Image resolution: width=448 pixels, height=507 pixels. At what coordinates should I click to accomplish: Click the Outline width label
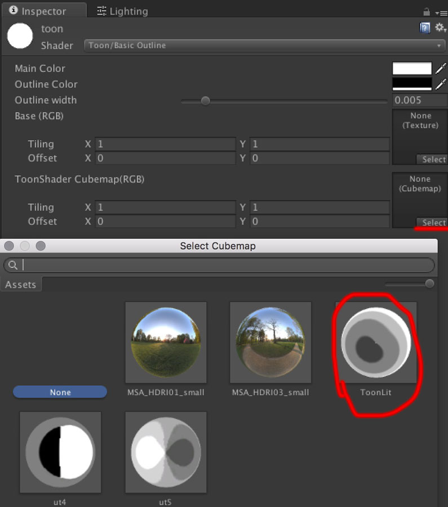click(x=46, y=100)
